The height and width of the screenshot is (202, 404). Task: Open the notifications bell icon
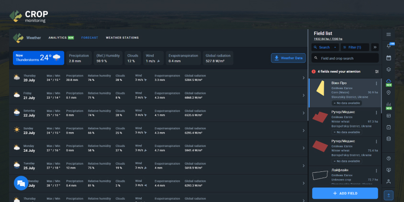tap(388, 46)
